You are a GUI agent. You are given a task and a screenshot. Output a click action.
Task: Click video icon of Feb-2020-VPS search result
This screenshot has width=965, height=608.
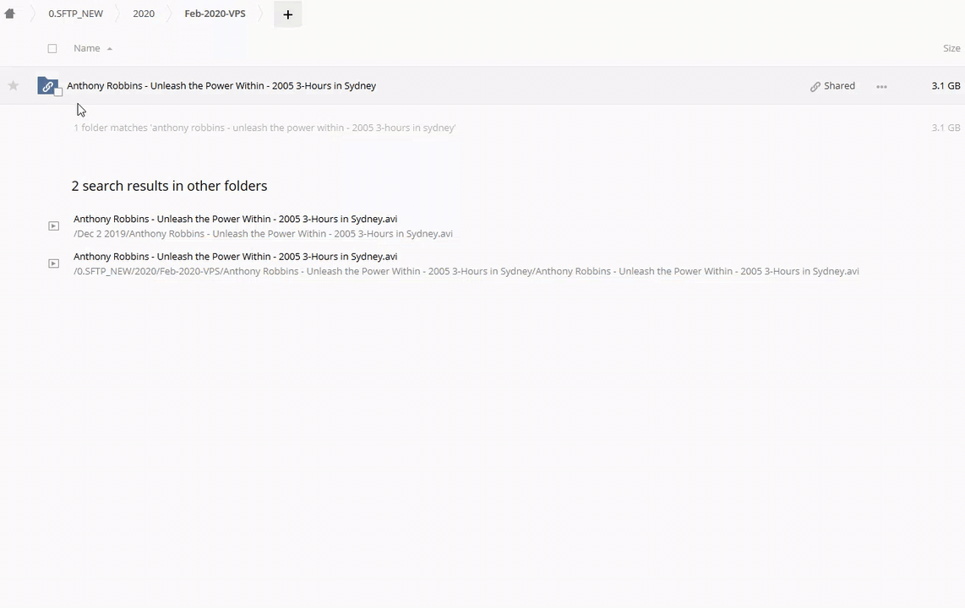[53, 263]
